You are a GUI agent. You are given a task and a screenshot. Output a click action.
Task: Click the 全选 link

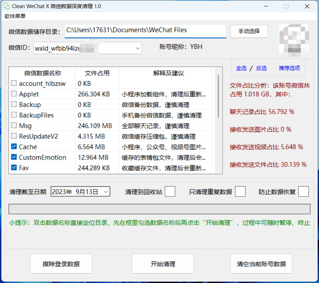[x=241, y=68]
